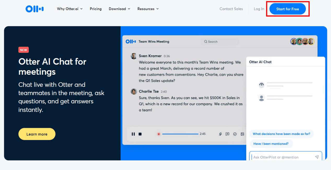The image size is (331, 170).
Task: Click the checkmark action item icon
Action: (x=235, y=134)
